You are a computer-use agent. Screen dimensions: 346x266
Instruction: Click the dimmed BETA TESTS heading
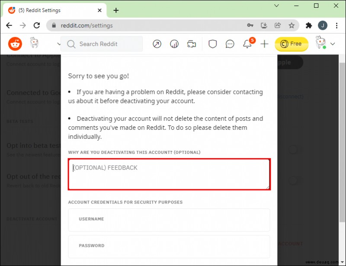pyautogui.click(x=20, y=122)
